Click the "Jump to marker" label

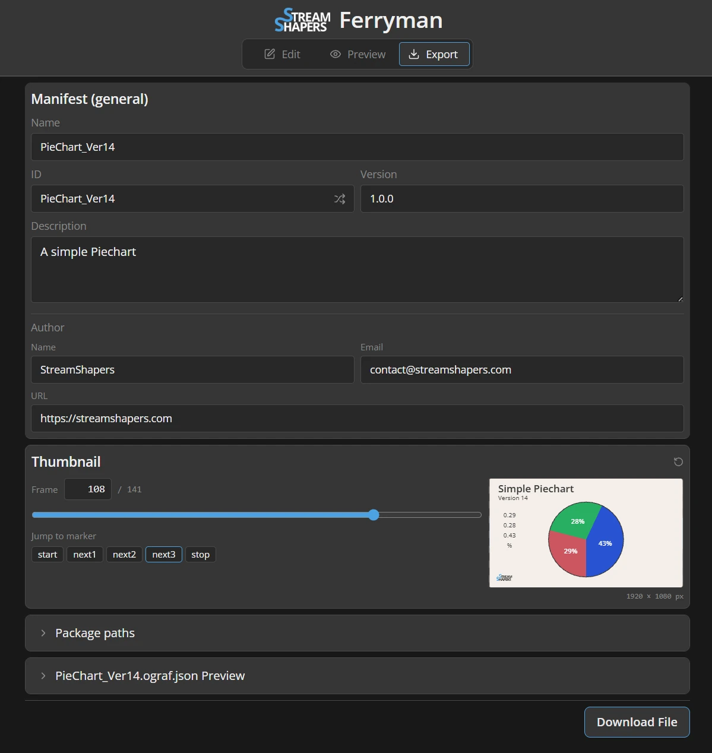[64, 536]
